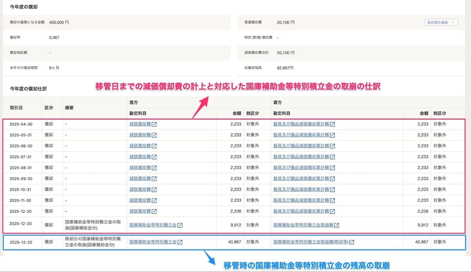Click external-link icon next to 国庫補助金等特別積立金取崩額 9,912 row
The height and width of the screenshot is (272, 471).
coord(337,225)
